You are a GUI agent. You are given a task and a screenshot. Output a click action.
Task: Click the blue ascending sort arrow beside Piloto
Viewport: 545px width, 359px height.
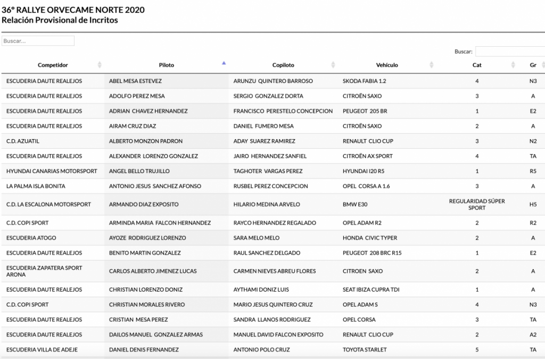pyautogui.click(x=224, y=63)
